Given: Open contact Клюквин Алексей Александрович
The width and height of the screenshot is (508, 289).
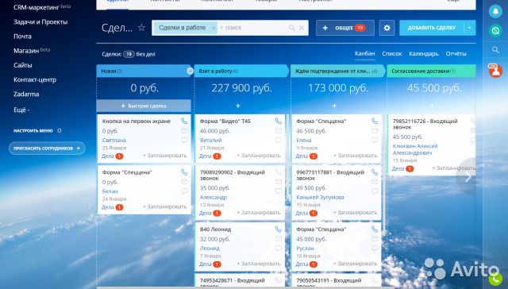Looking at the screenshot, I should (415, 149).
